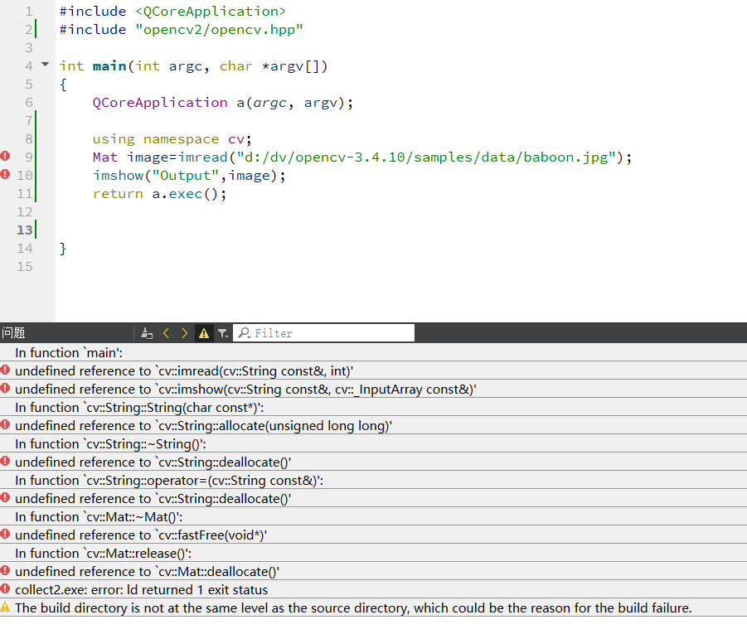The image size is (747, 639).
Task: Click 'In function cv::String::String(char const*)' row
Action: 373,408
